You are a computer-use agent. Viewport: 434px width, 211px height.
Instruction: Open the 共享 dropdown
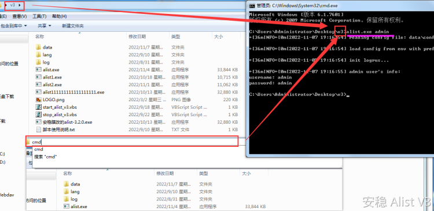45,25
